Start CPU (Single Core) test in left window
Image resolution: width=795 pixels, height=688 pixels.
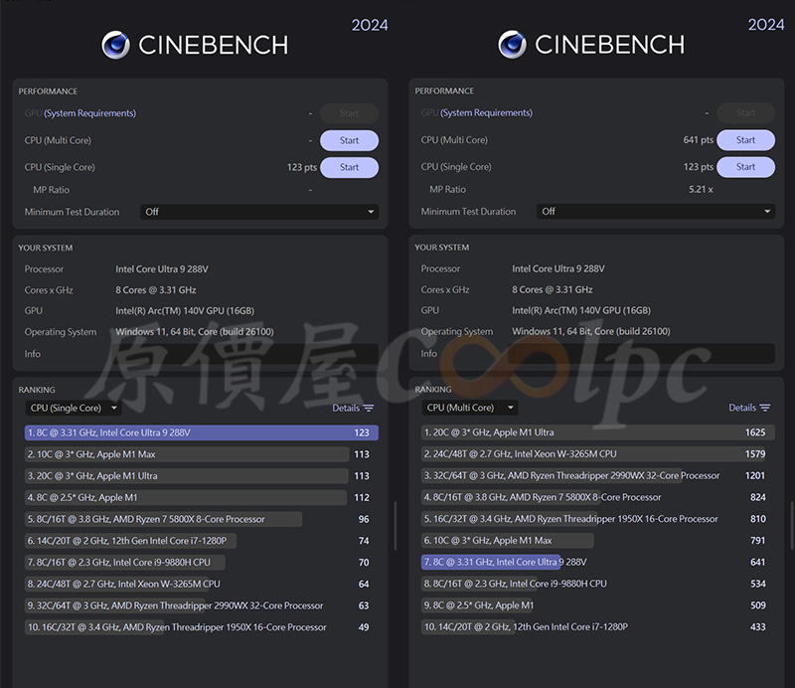click(349, 167)
